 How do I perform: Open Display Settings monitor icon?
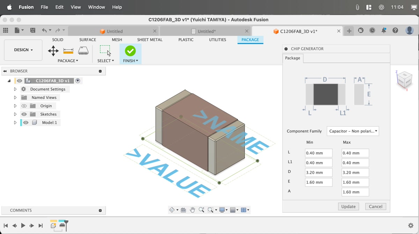(222, 210)
